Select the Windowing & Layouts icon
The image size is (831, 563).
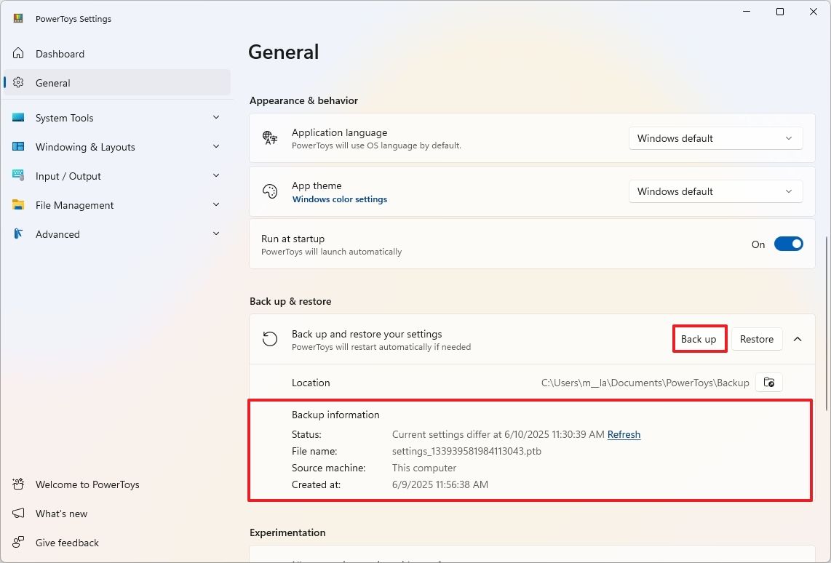[x=17, y=146]
